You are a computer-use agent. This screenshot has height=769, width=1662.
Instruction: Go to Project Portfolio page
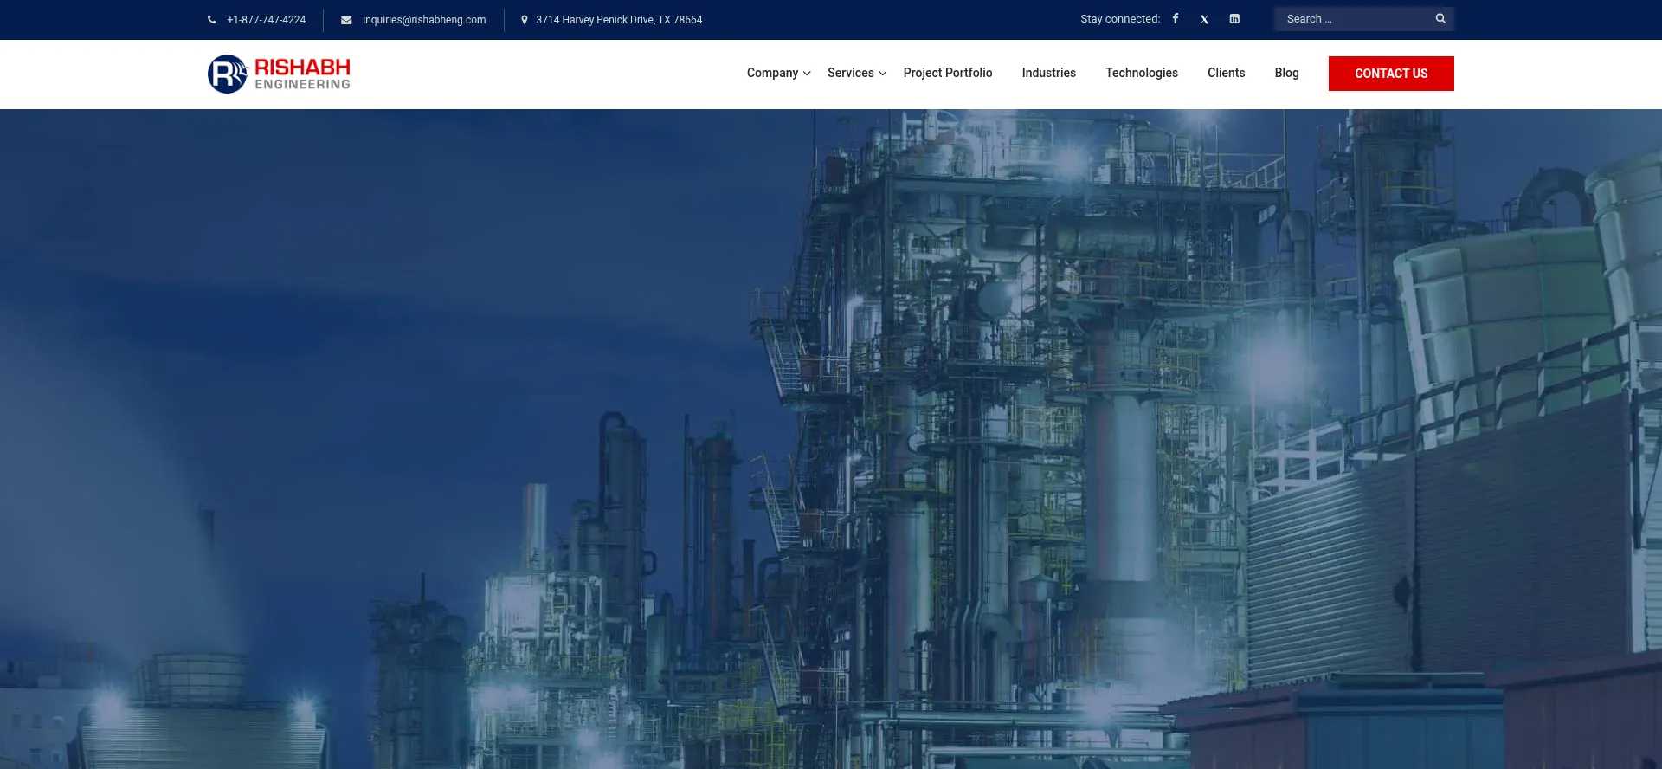click(x=948, y=73)
